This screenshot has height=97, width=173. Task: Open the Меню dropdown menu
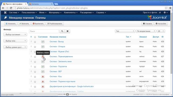43,13
